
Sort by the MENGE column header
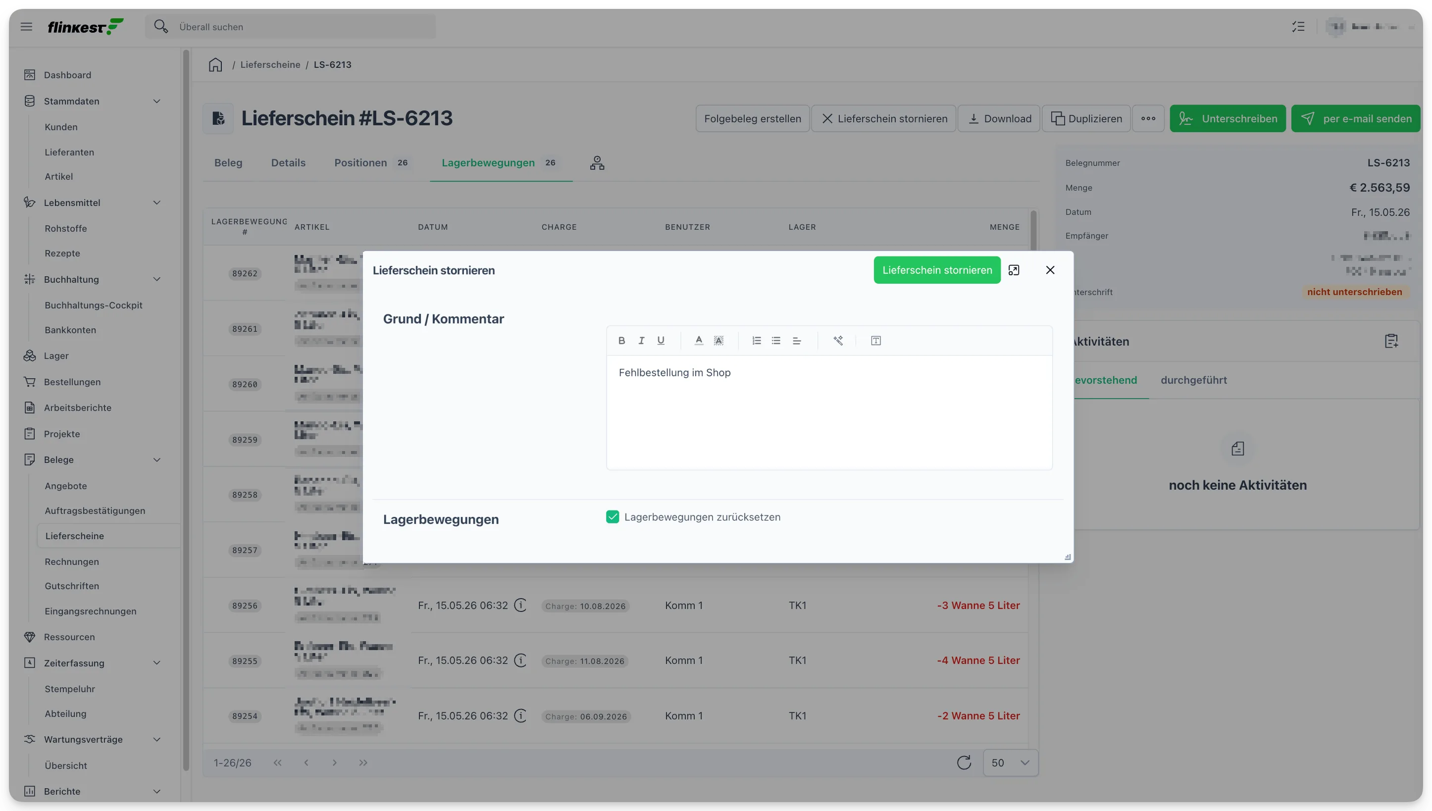pyautogui.click(x=1004, y=227)
